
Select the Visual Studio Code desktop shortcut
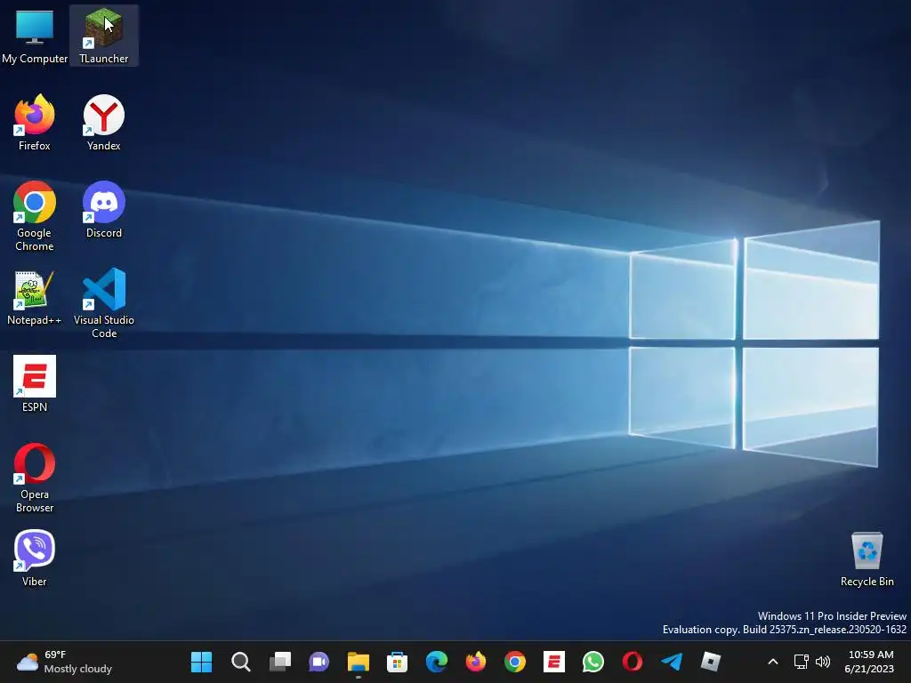[x=103, y=303]
